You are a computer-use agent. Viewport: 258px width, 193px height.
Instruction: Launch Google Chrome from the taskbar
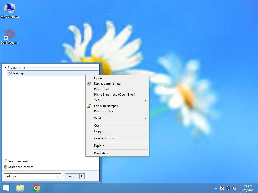tap(36, 188)
